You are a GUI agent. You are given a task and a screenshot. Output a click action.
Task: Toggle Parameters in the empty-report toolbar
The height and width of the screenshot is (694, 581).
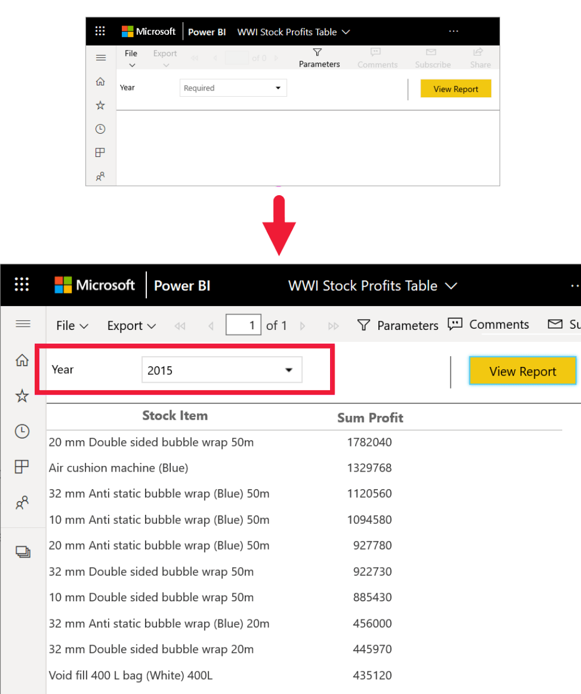coord(319,58)
